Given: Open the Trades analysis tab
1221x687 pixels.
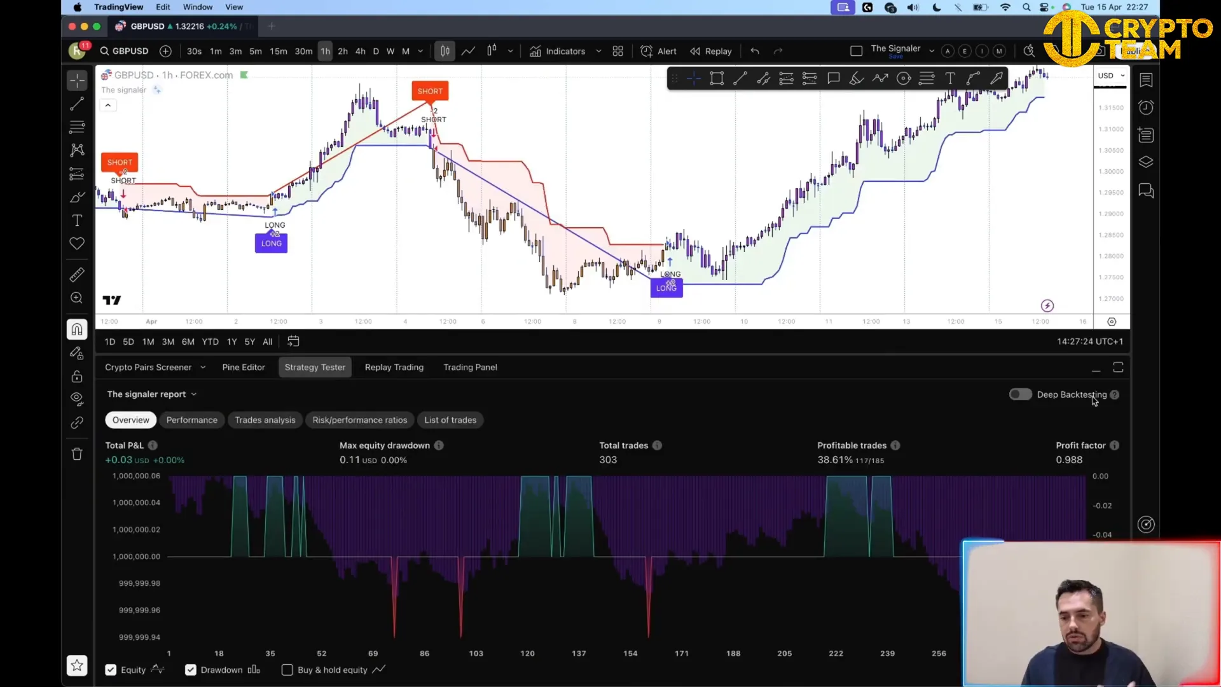Looking at the screenshot, I should click(265, 420).
